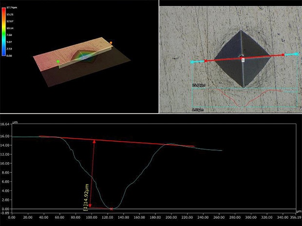
Task: Click the 18.64 y-axis maximum label
Action: (x=5, y=124)
